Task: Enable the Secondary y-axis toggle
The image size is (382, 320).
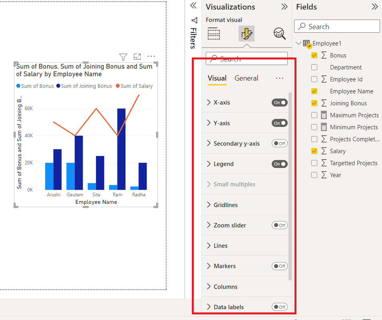Action: (279, 143)
